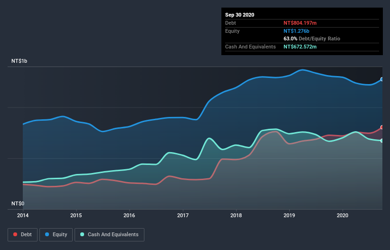Click the 2020 x-axis label
This screenshot has width=390, height=250.
(342, 215)
